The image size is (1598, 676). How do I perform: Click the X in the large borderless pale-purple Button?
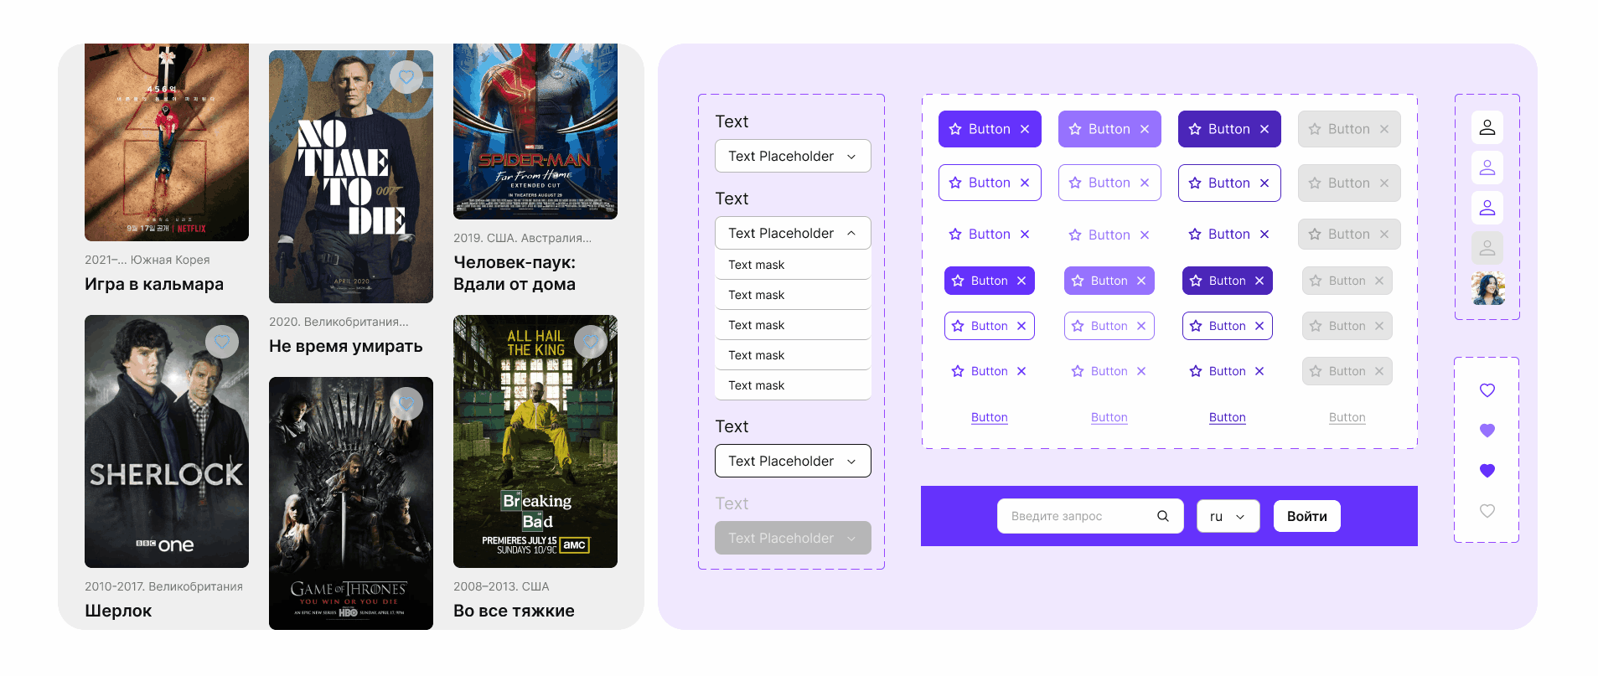coord(1145,235)
